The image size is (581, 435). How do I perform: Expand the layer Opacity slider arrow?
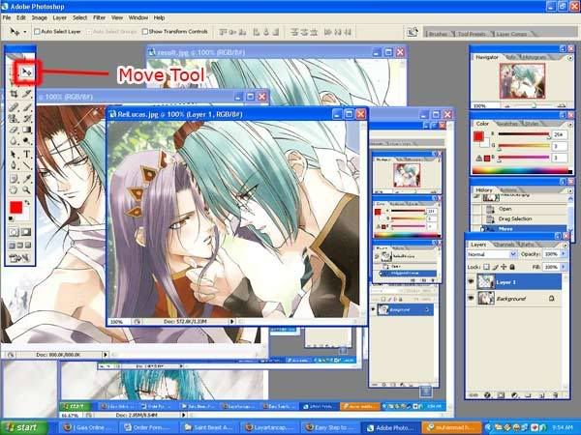(x=561, y=253)
